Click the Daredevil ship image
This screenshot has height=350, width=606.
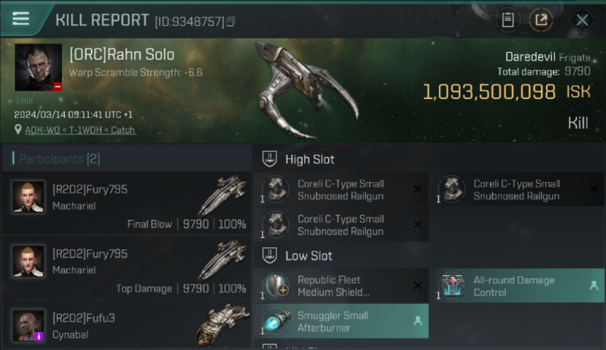pyautogui.click(x=308, y=90)
